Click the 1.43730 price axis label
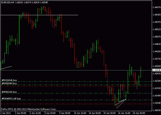 [x=157, y=59]
